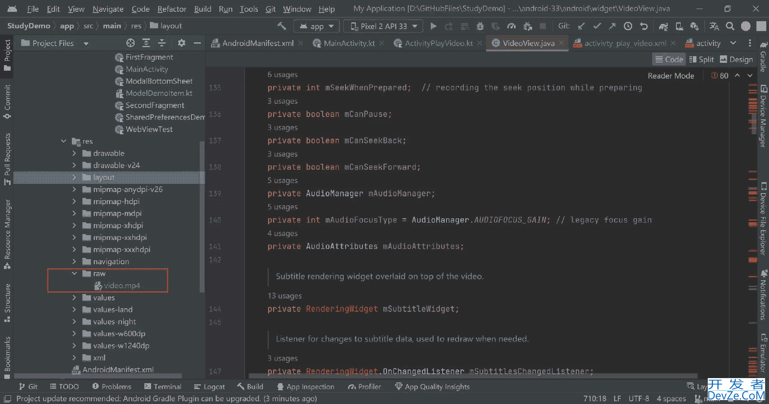Expand the layout folder

(x=74, y=177)
